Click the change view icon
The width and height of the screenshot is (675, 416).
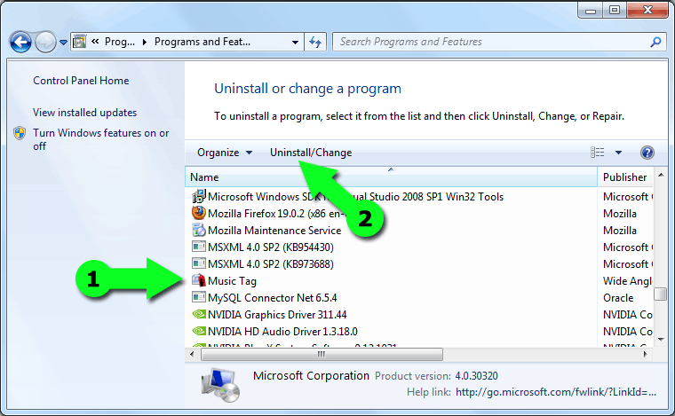click(x=597, y=153)
